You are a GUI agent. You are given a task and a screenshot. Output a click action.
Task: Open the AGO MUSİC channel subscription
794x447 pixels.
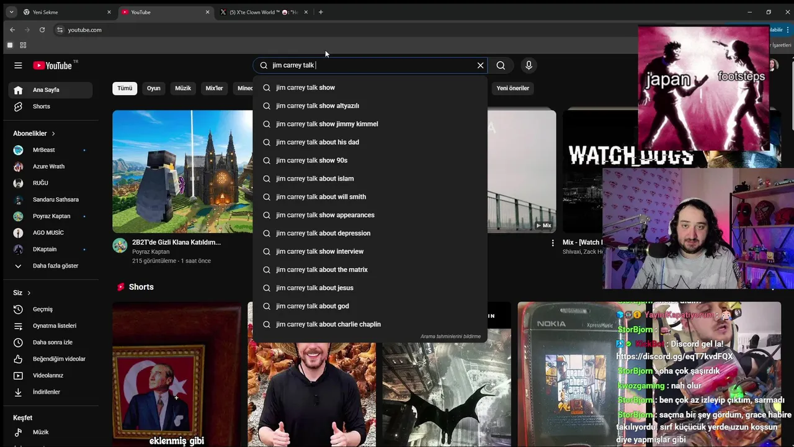click(x=50, y=233)
